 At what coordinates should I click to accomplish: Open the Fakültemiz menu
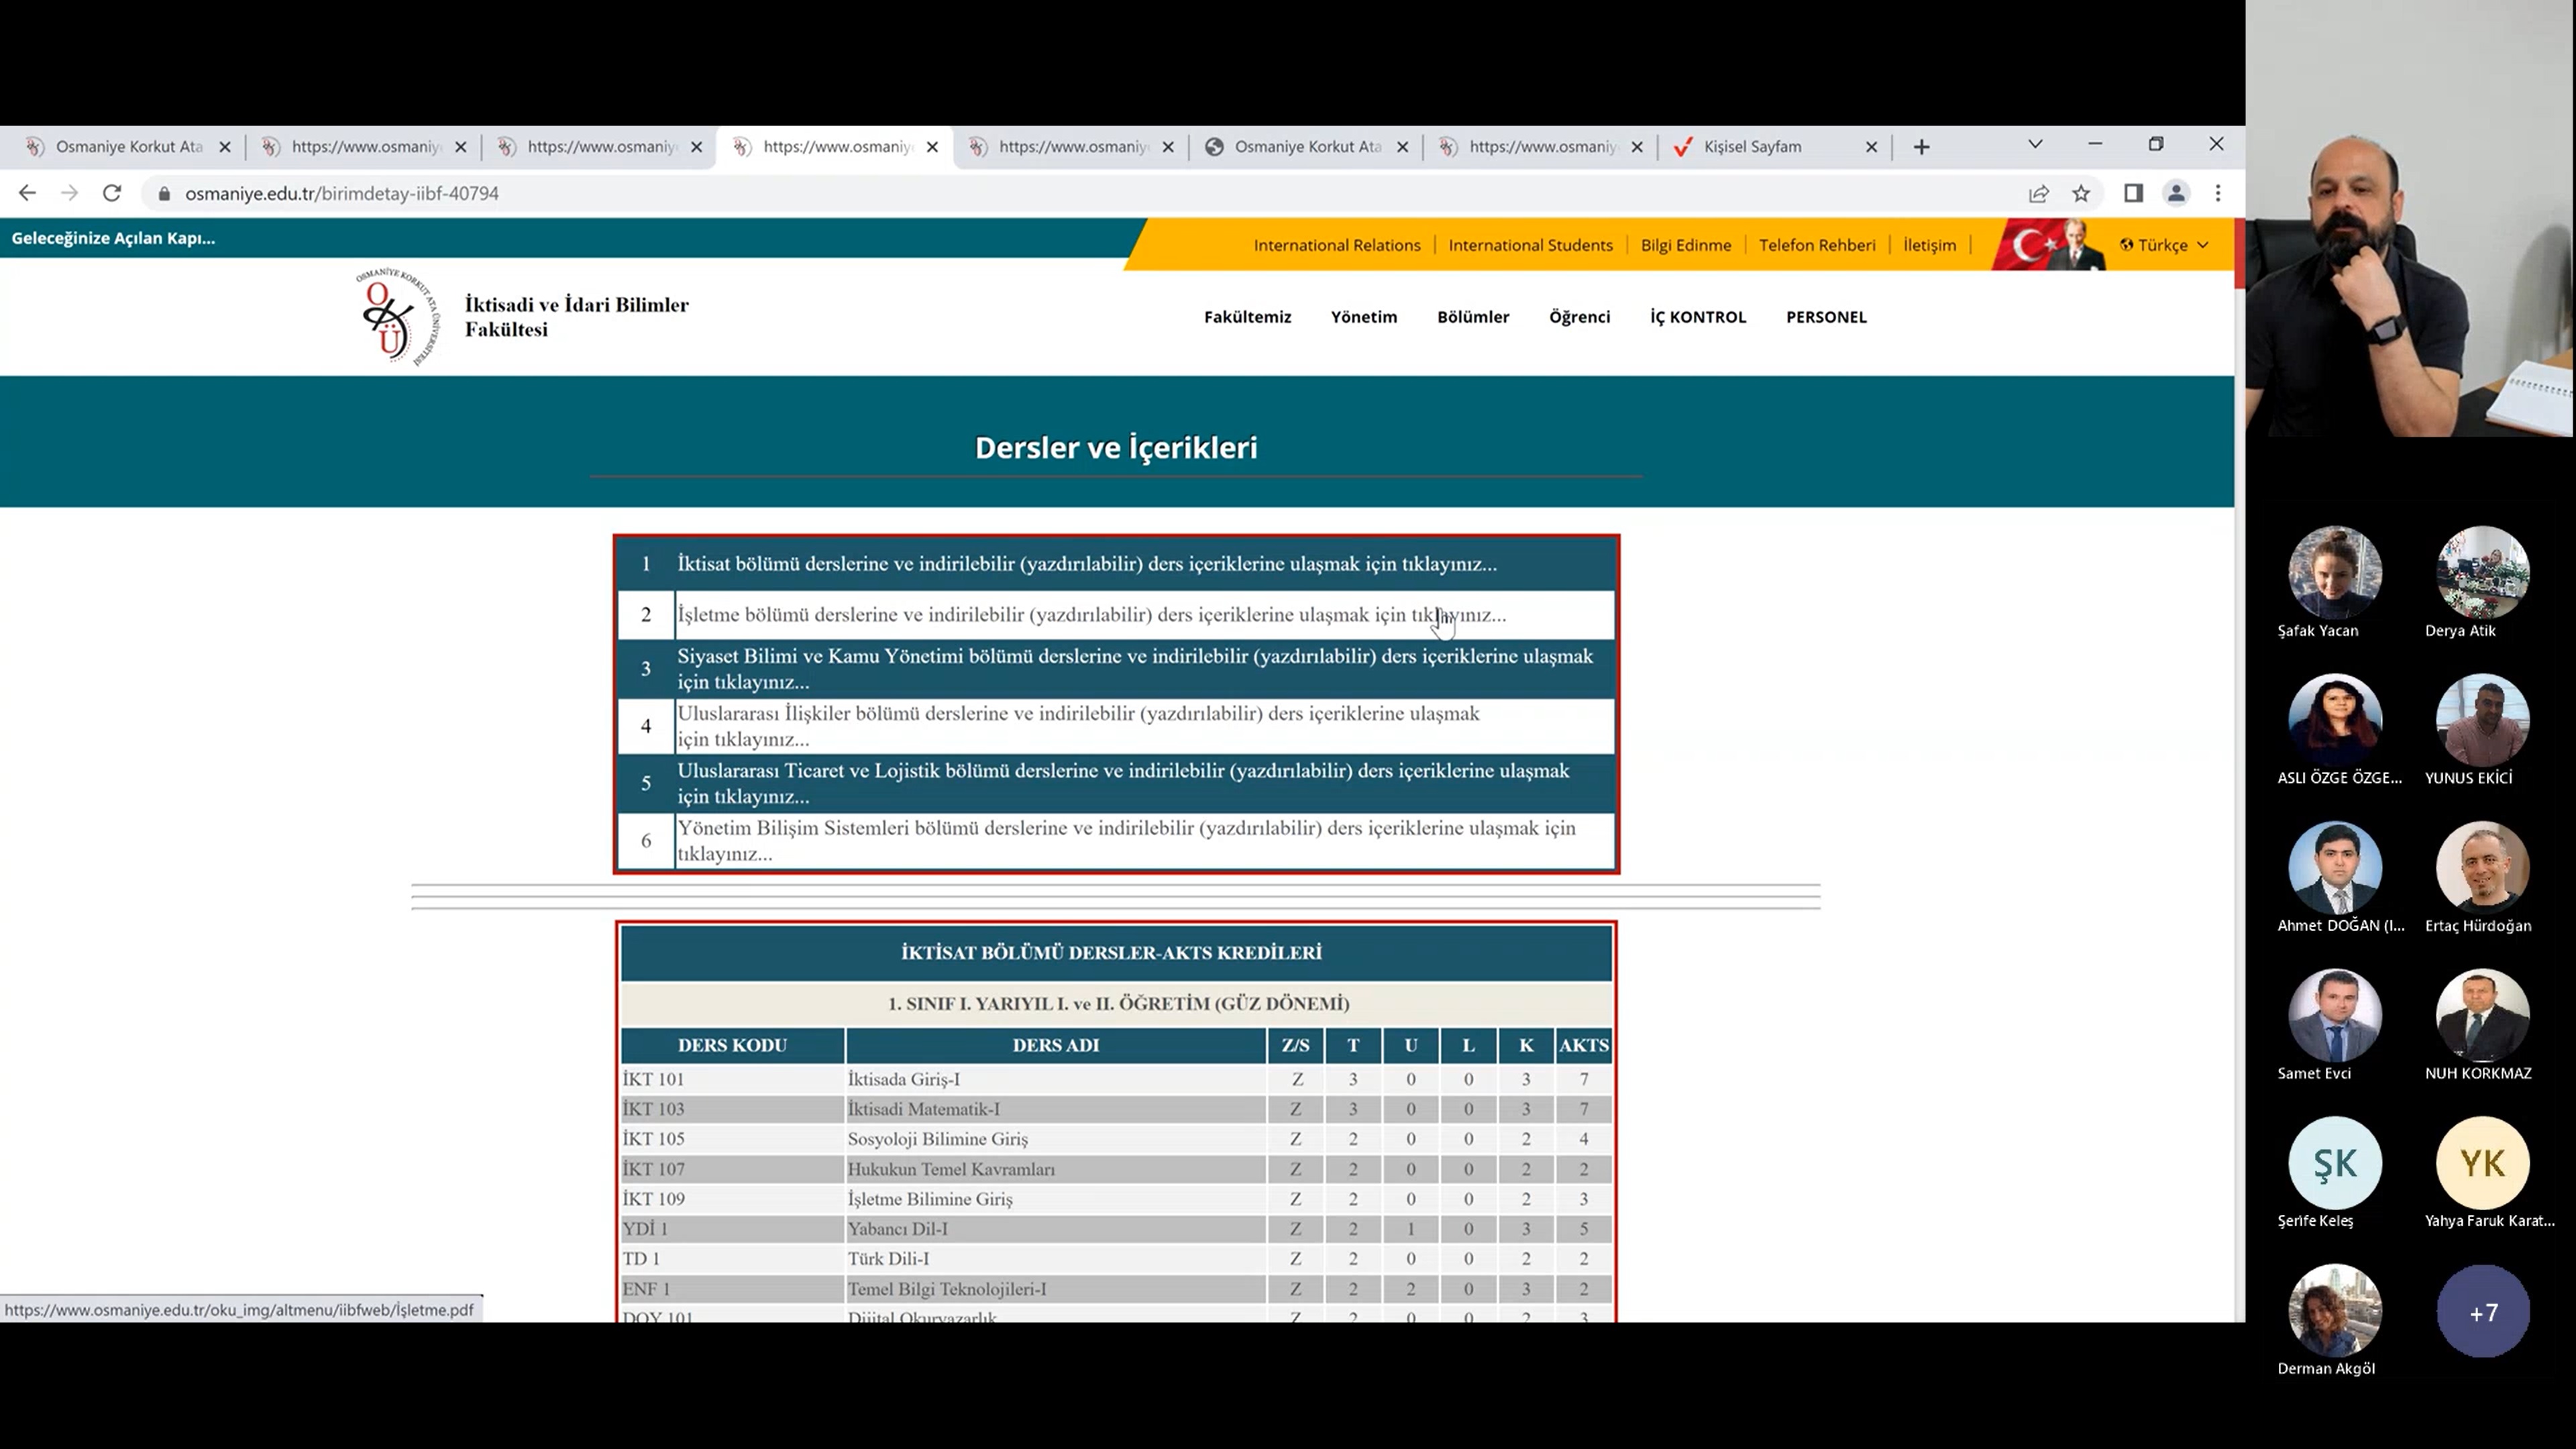pyautogui.click(x=1247, y=317)
